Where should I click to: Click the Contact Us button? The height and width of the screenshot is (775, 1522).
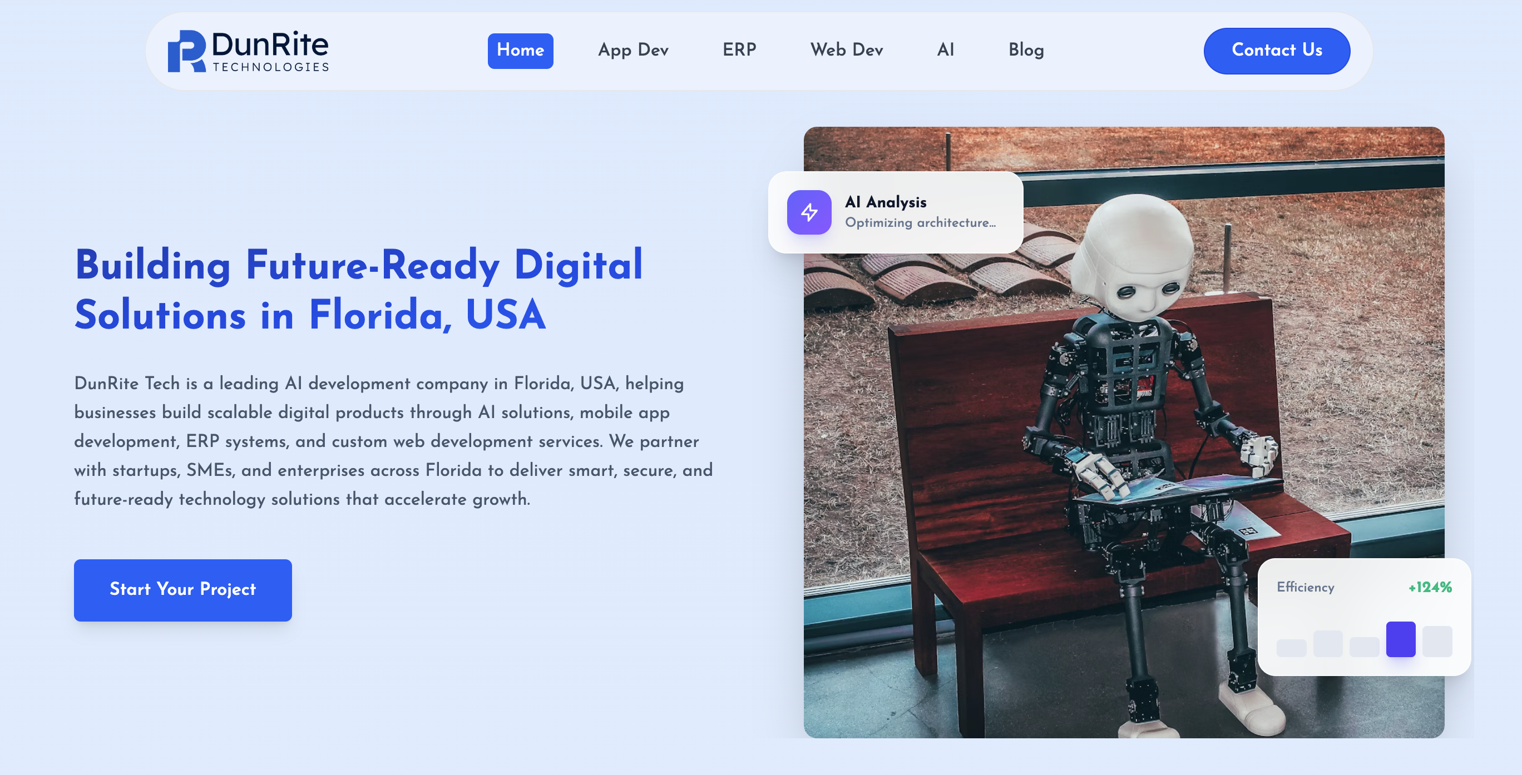tap(1277, 51)
